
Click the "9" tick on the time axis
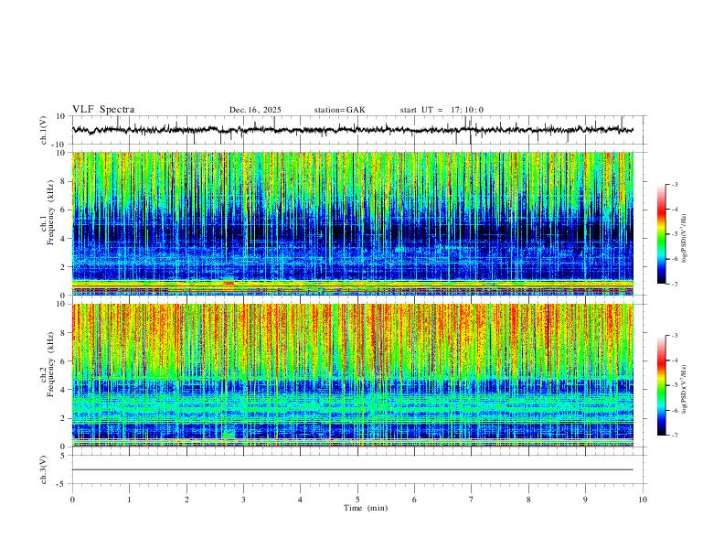click(x=585, y=500)
